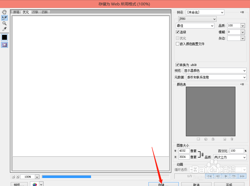Open the zoom level 100% dropdown

coord(37,177)
